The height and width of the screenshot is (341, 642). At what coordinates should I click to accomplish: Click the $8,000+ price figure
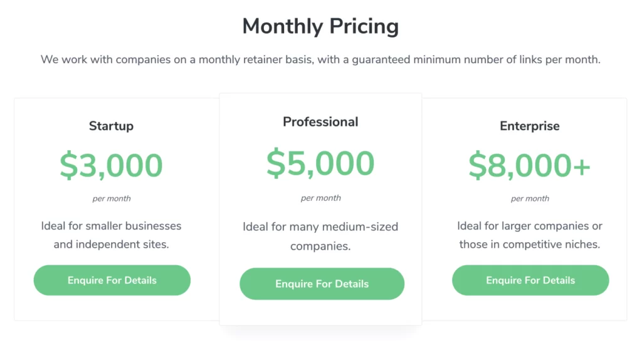[530, 165]
